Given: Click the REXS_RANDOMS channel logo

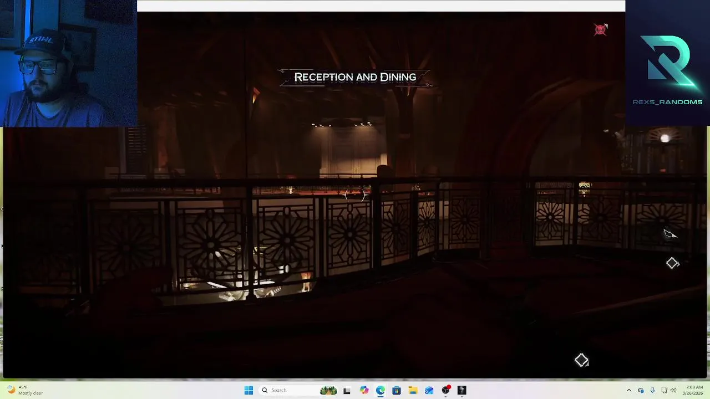Looking at the screenshot, I should pos(667,69).
